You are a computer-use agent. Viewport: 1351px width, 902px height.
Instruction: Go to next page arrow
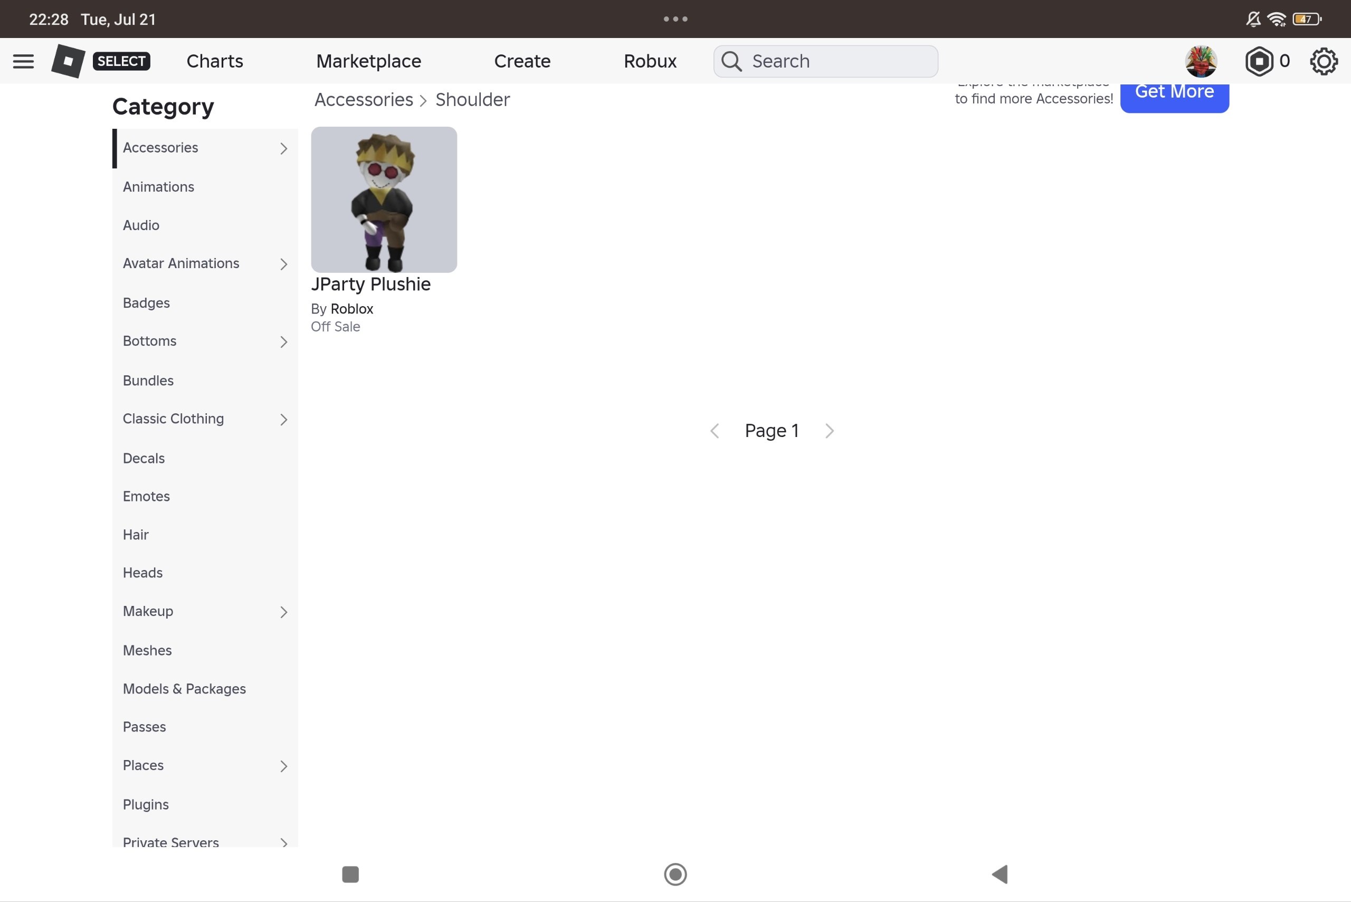[x=829, y=431]
